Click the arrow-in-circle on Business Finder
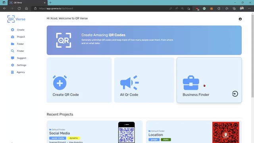This screenshot has width=254, height=143. click(x=235, y=94)
